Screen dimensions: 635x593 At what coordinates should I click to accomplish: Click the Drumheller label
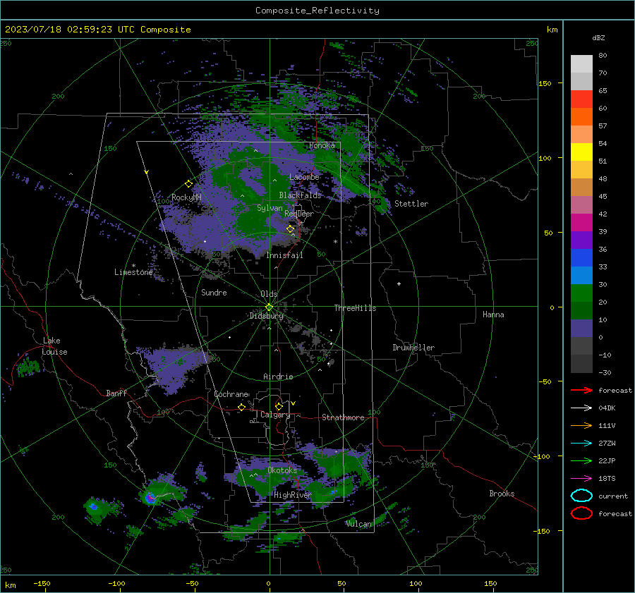[413, 348]
